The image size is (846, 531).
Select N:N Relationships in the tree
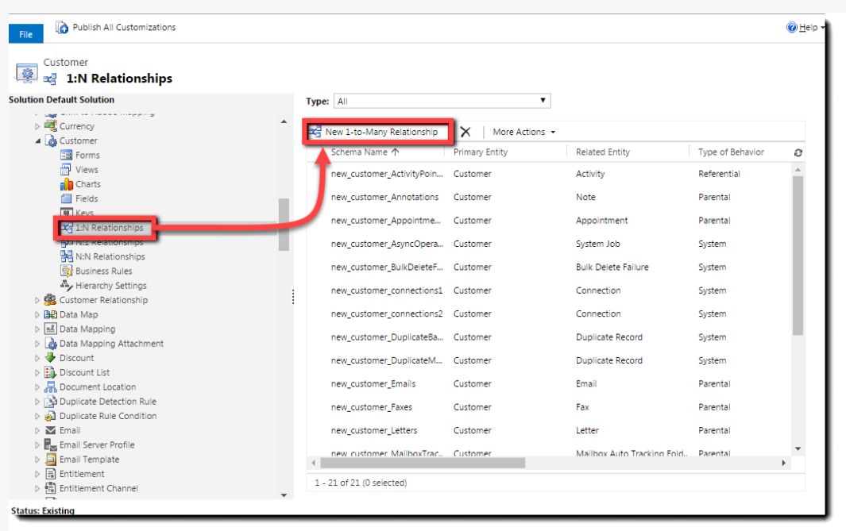[110, 256]
